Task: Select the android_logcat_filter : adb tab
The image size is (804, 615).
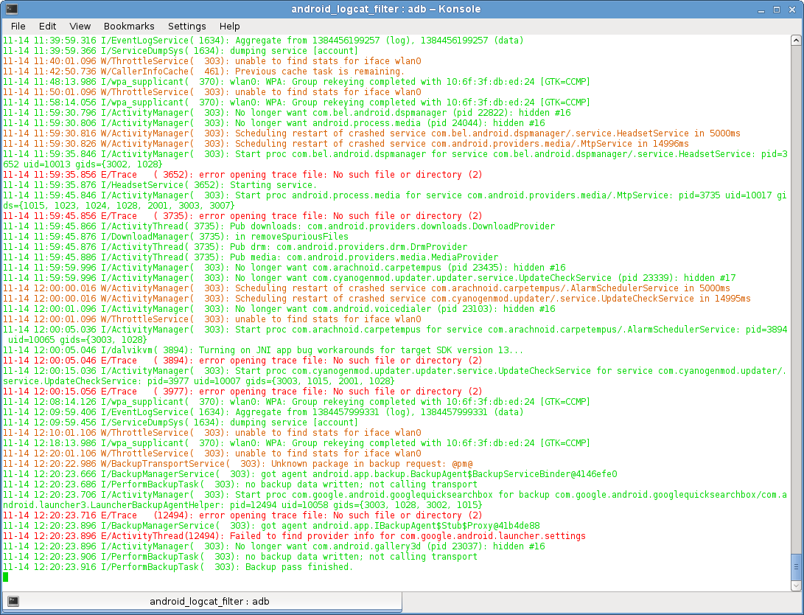Action: [209, 601]
